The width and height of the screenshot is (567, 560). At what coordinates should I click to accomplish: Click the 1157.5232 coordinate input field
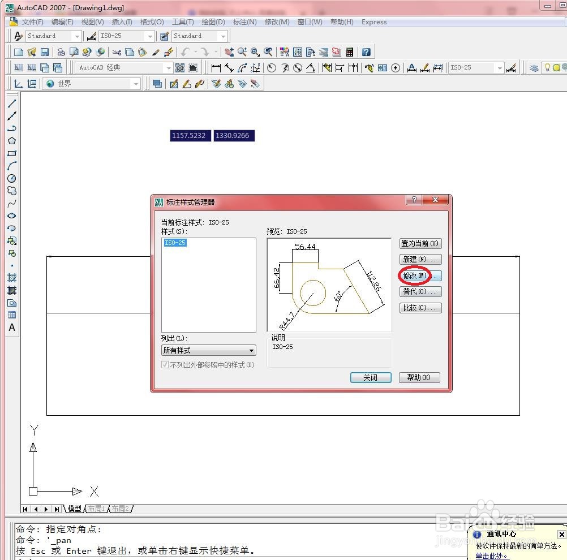pyautogui.click(x=190, y=136)
